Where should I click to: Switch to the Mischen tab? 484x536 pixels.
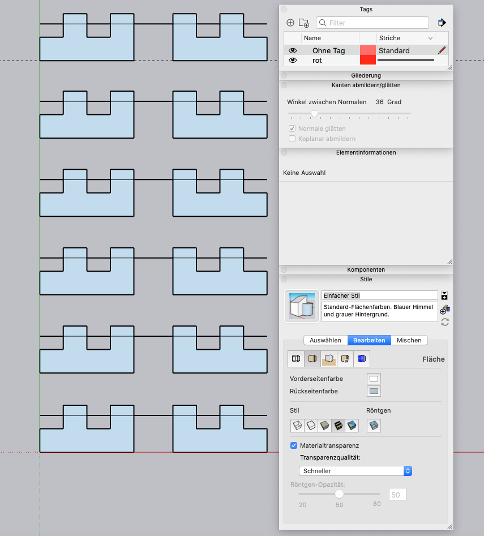click(409, 340)
